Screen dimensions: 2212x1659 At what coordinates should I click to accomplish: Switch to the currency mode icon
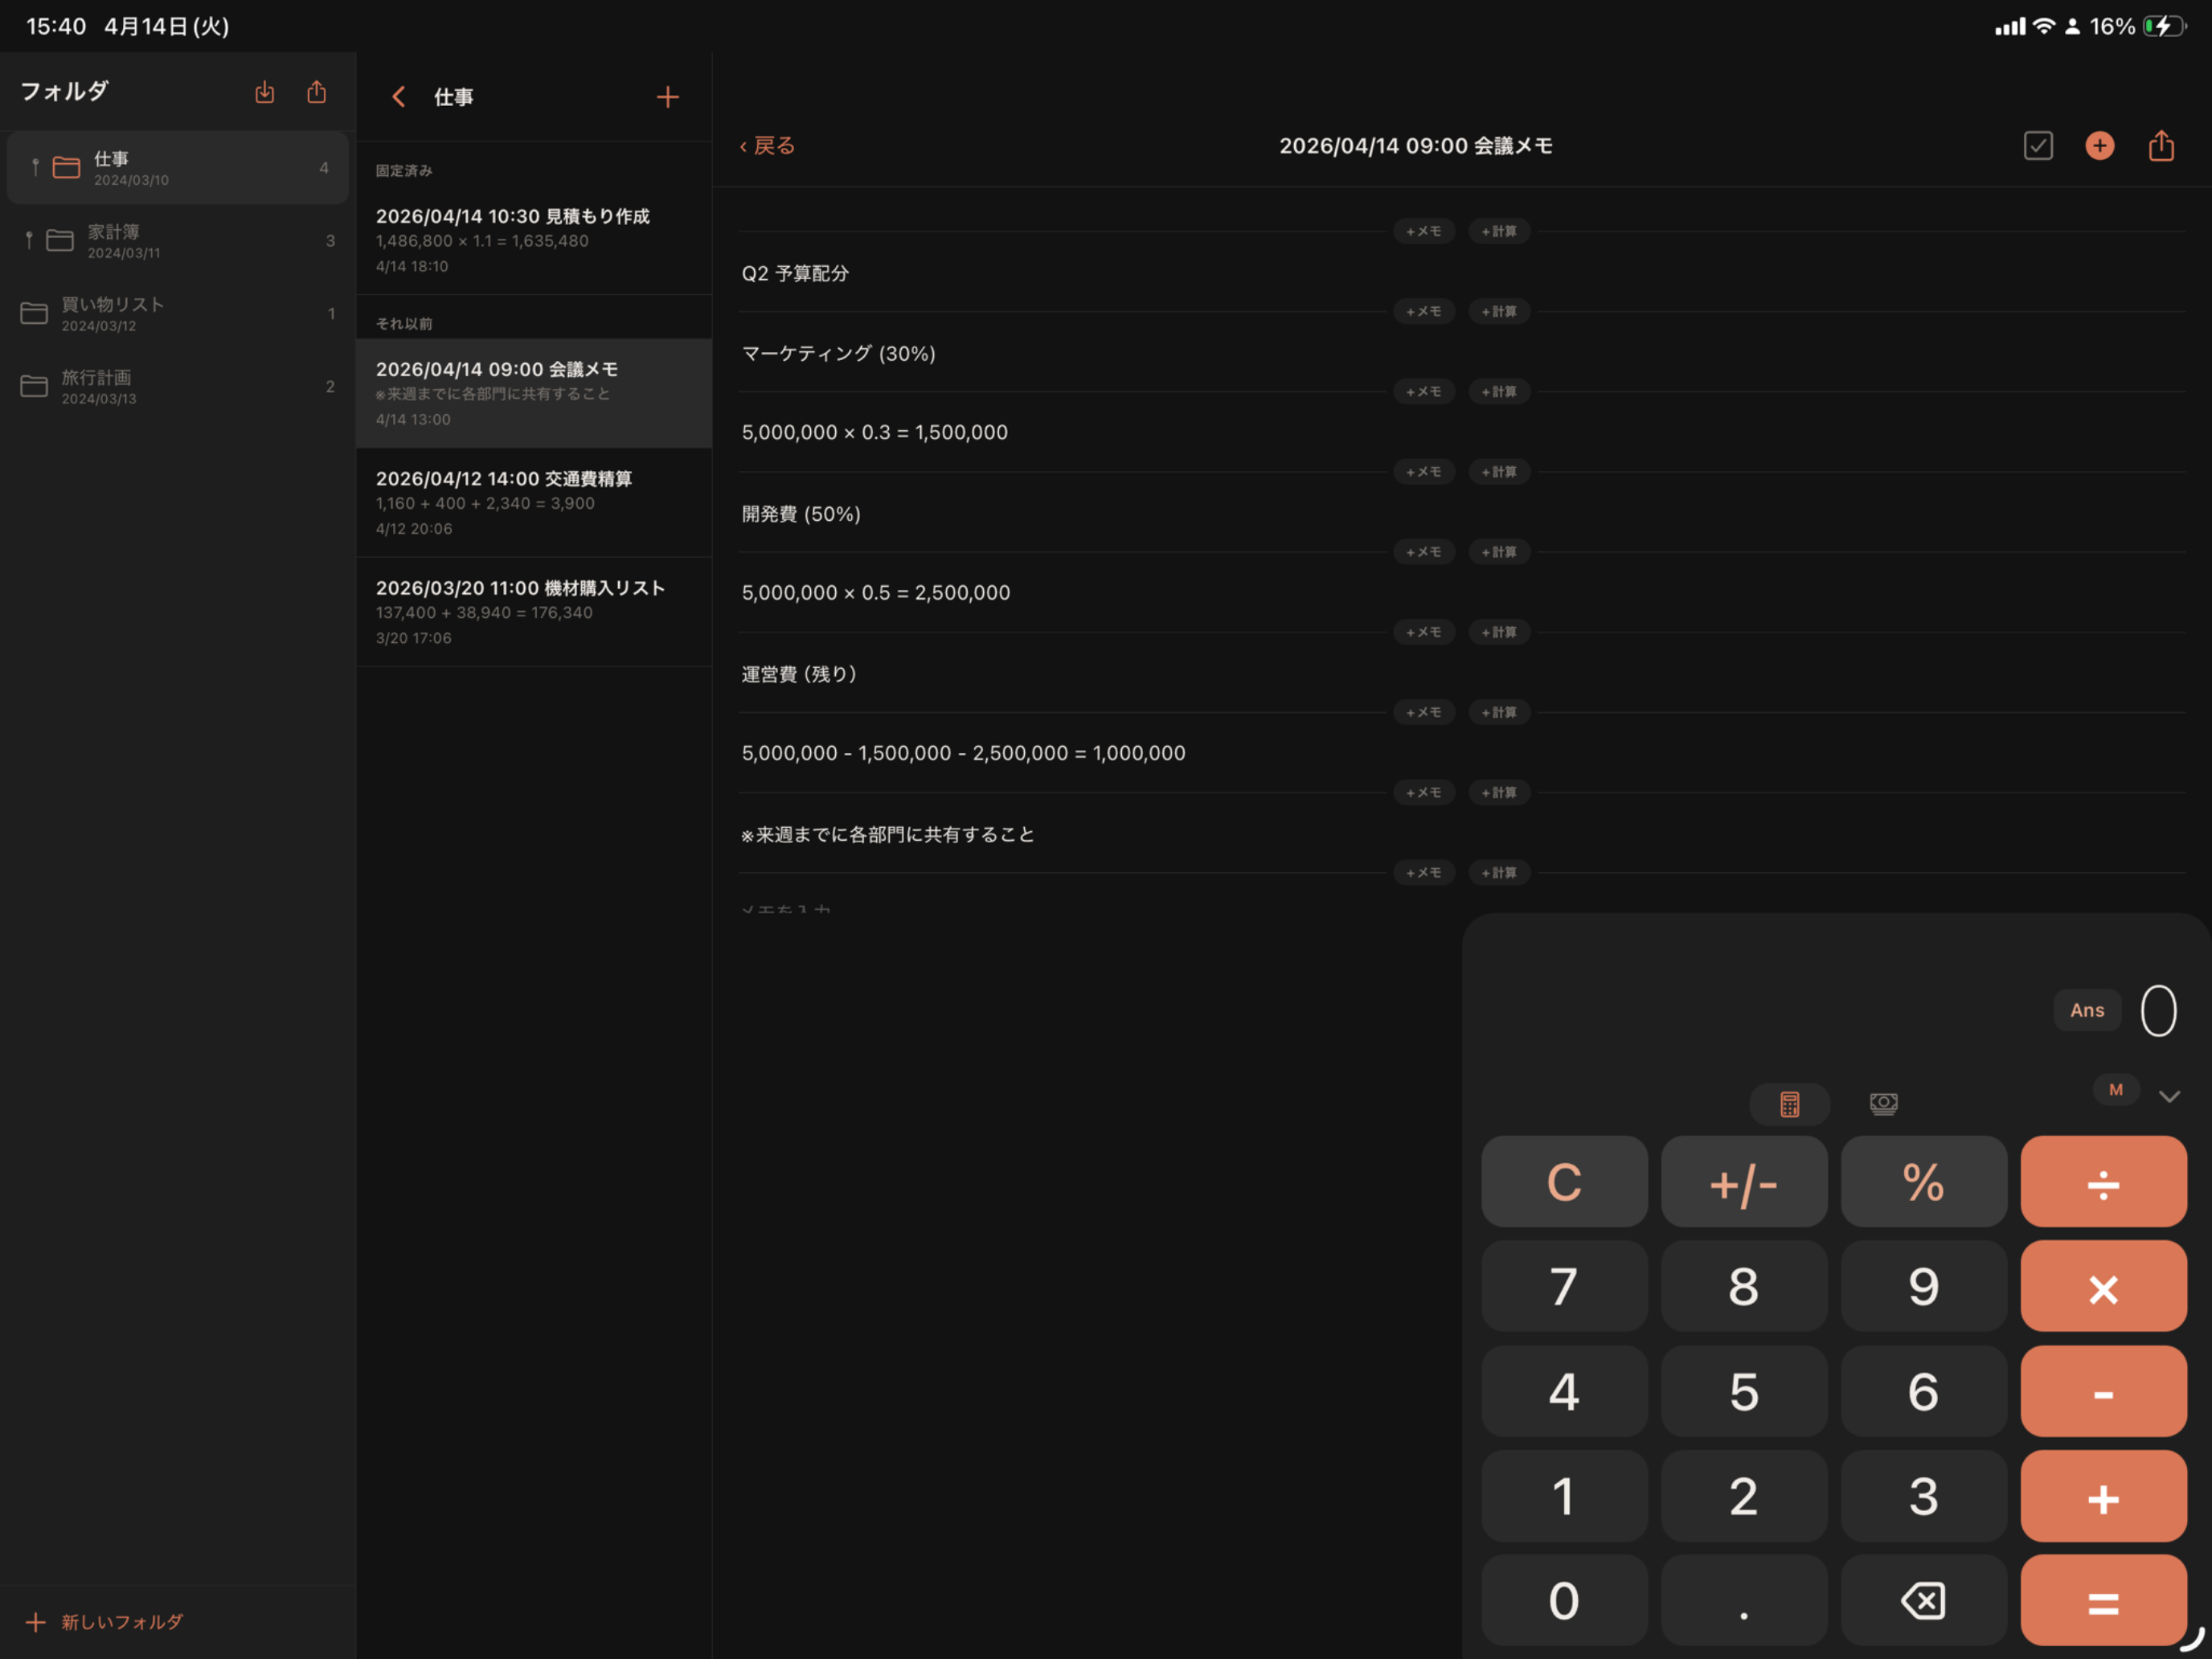point(1883,1103)
